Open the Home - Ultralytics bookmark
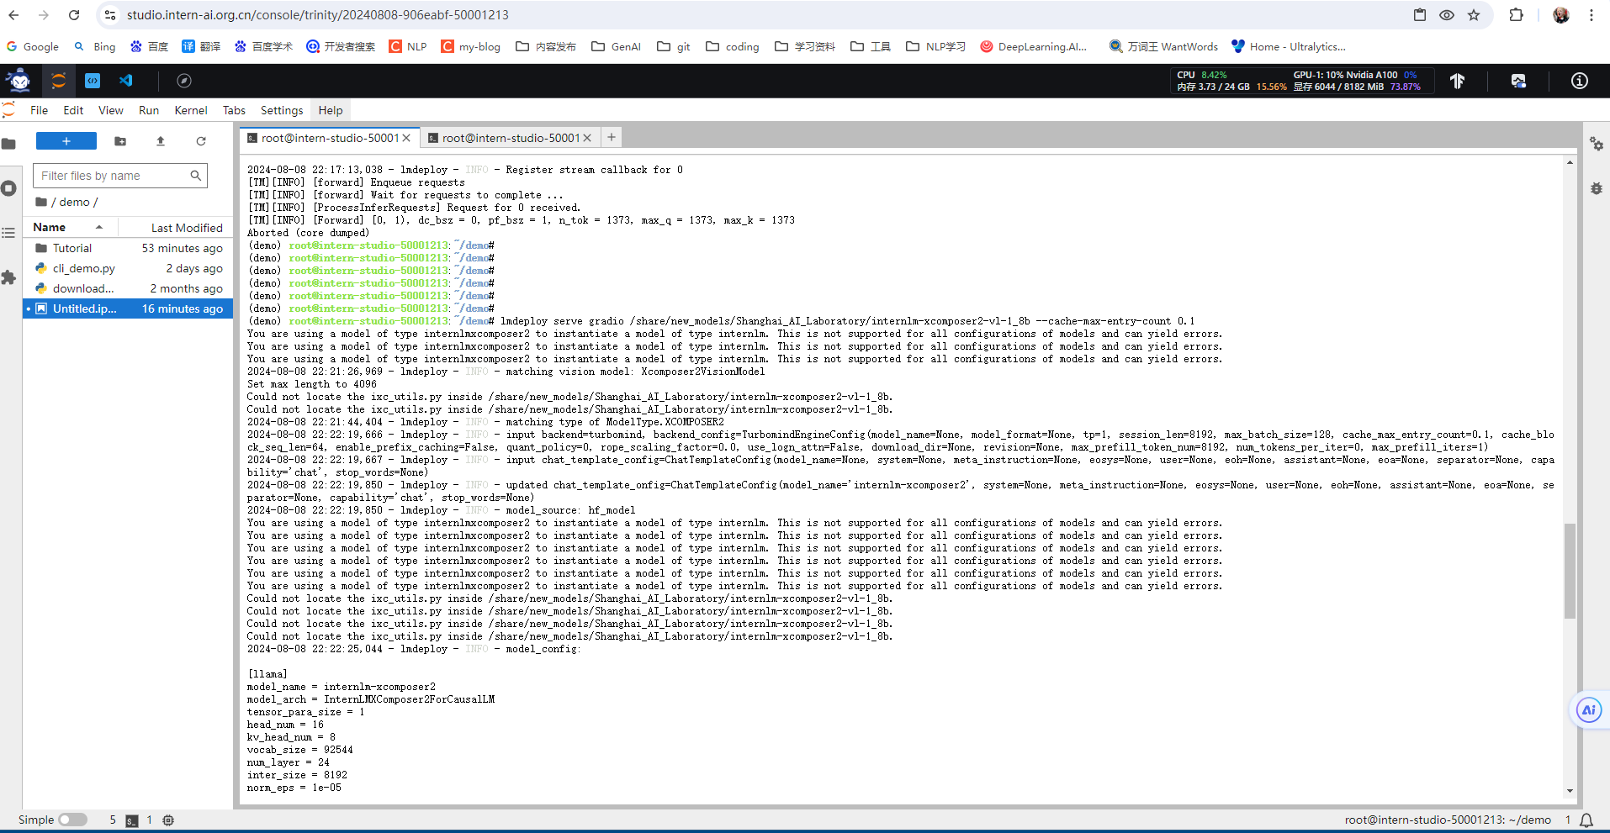The width and height of the screenshot is (1610, 833). pyautogui.click(x=1289, y=47)
